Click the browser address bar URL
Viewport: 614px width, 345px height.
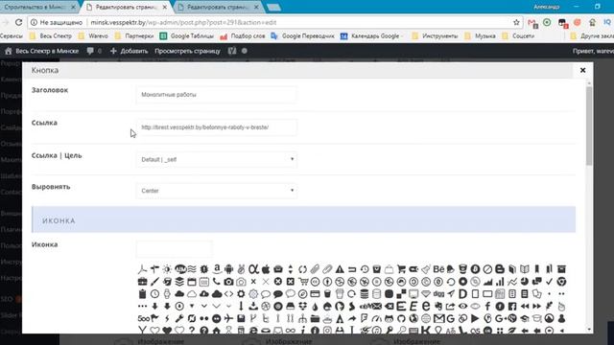click(x=183, y=22)
